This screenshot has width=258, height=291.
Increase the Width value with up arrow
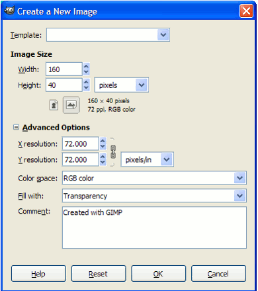click(x=86, y=66)
